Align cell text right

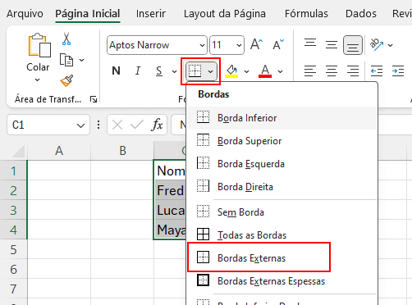click(353, 71)
